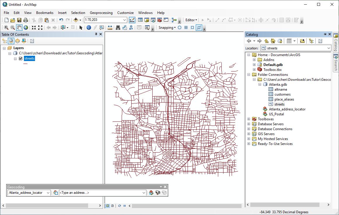The image size is (339, 215).
Task: Select the Measure ruler tool
Action: [x=110, y=28]
